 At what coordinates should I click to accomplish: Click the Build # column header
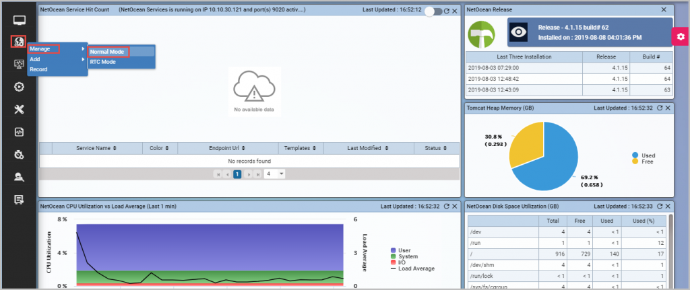coord(651,57)
